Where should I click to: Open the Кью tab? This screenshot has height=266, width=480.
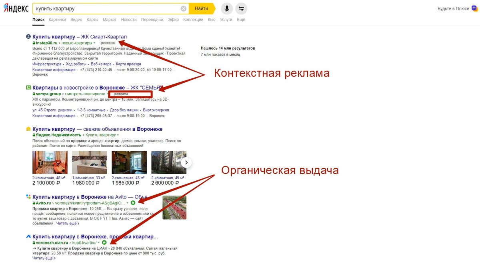click(212, 20)
